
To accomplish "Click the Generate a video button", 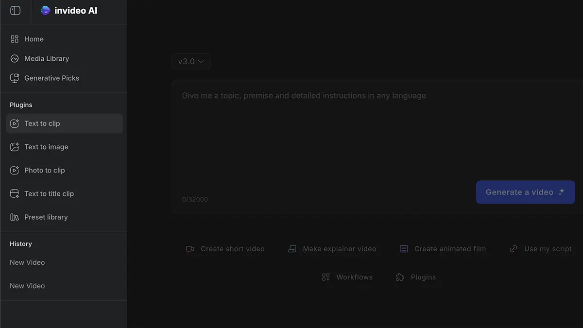I will tap(526, 192).
